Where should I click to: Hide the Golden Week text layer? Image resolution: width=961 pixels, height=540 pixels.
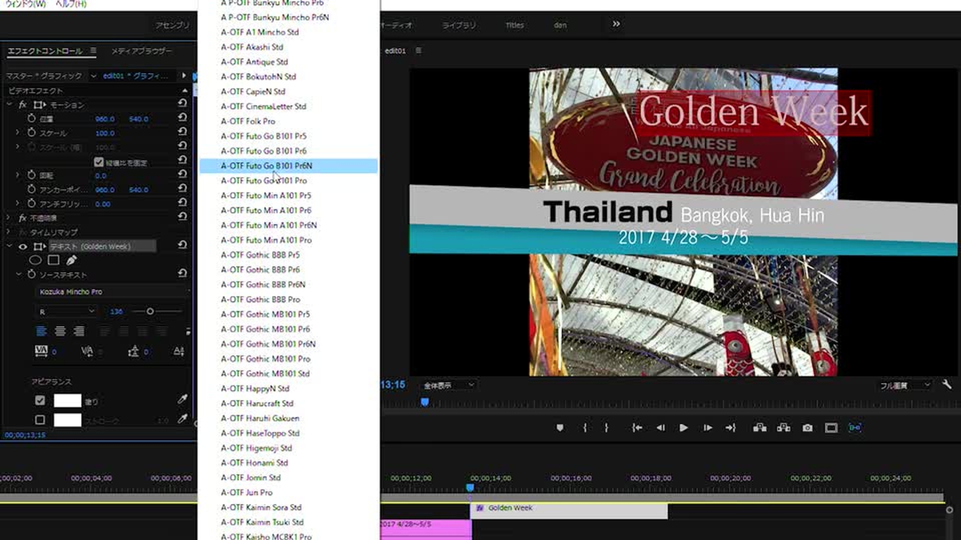[x=23, y=246]
